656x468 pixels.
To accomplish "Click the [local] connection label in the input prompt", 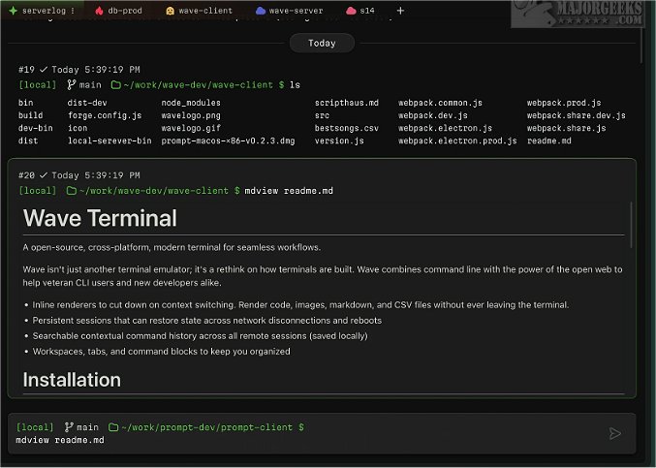I will (35, 427).
